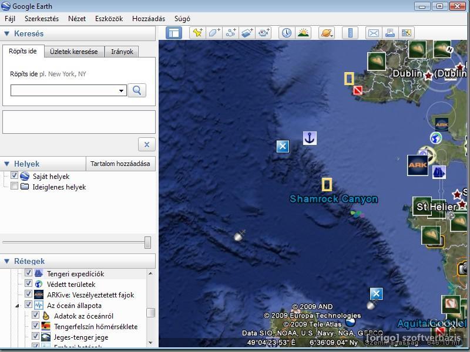The image size is (470, 352).
Task: Click layers list scroll down arrow
Action: 150,343
